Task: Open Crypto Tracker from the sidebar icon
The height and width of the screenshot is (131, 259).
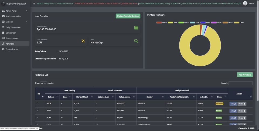Action: pos(3,49)
